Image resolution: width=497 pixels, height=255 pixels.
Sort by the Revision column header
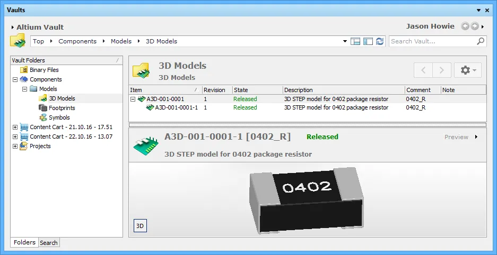click(x=217, y=90)
